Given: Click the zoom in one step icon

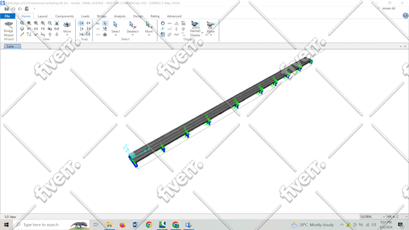Looking at the screenshot, I should coord(43,23).
